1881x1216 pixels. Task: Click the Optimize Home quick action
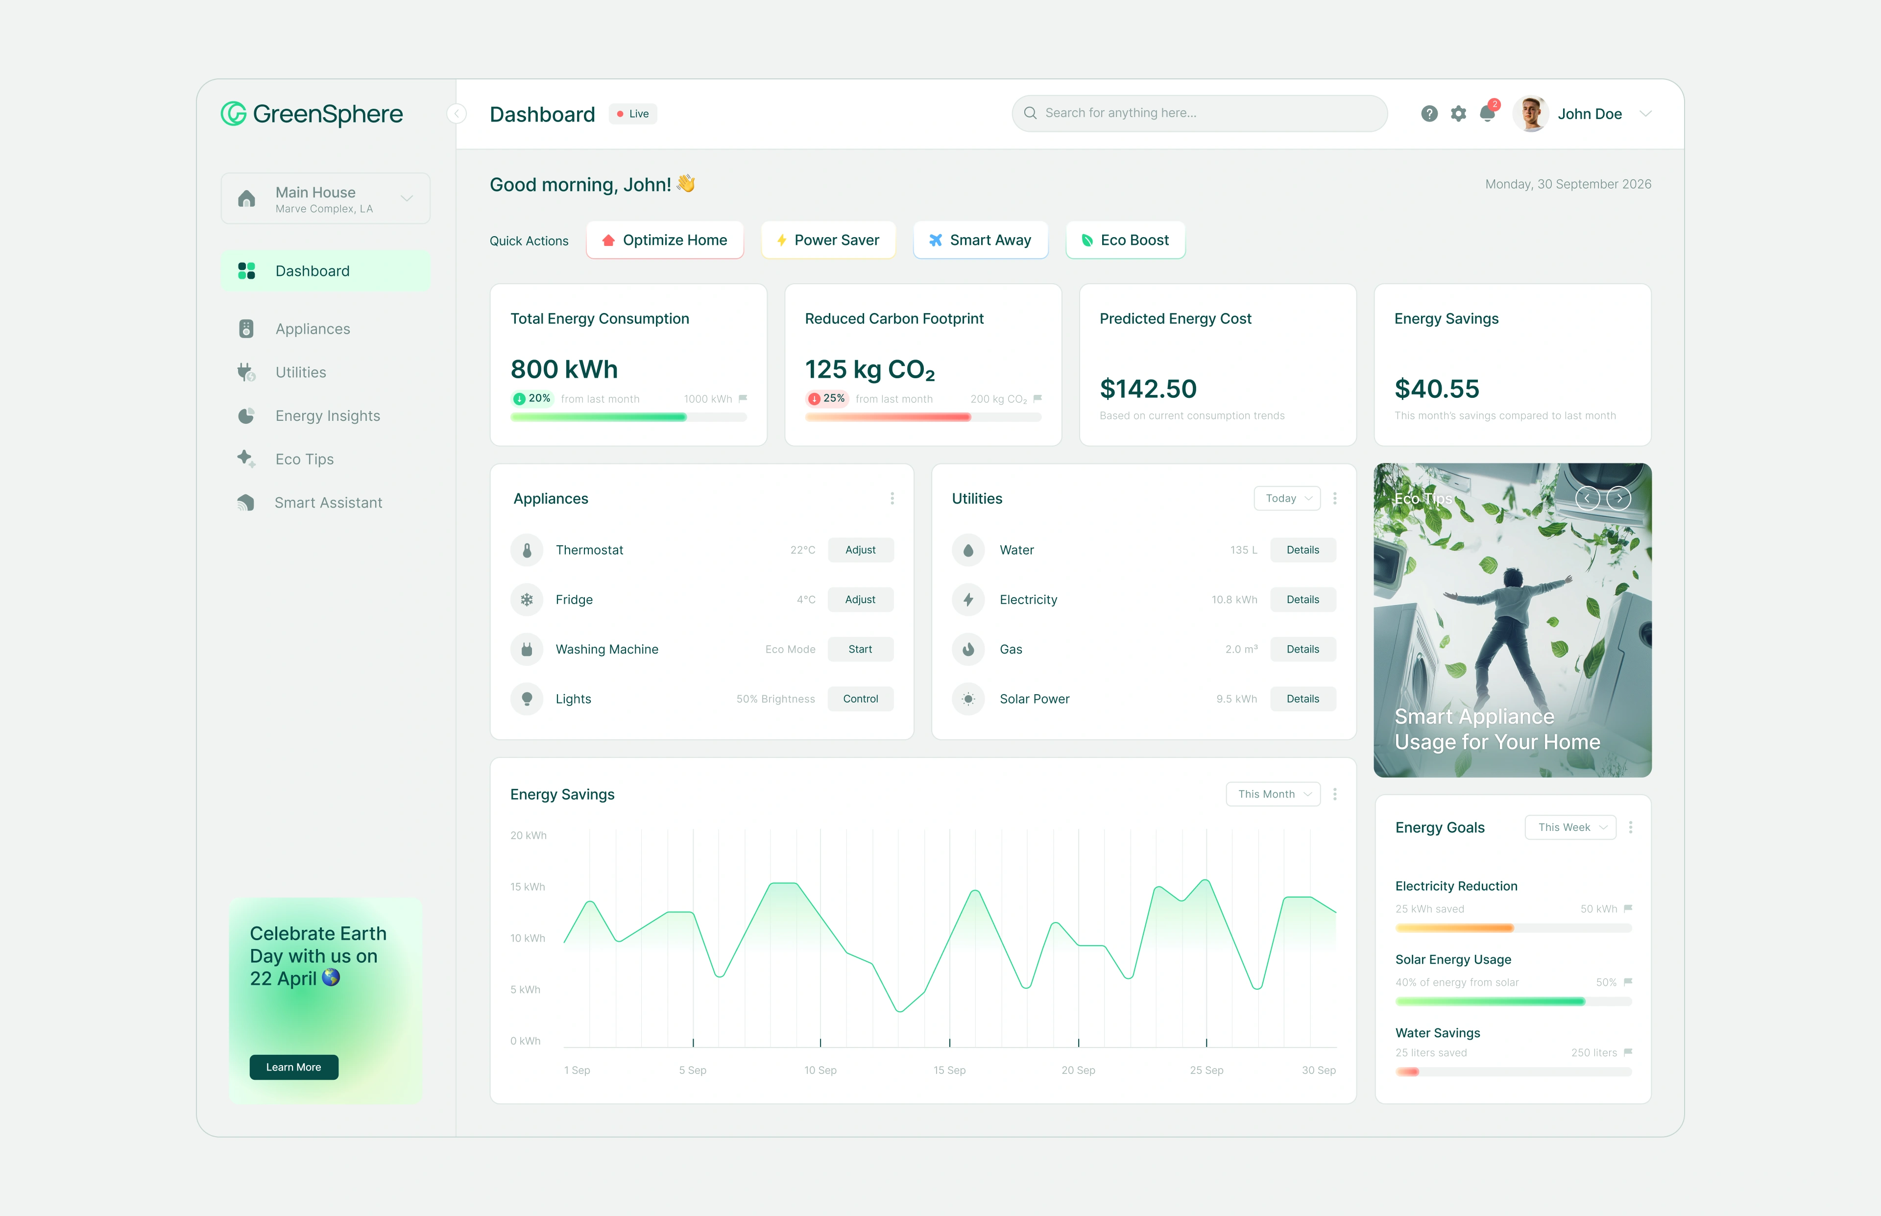point(665,240)
